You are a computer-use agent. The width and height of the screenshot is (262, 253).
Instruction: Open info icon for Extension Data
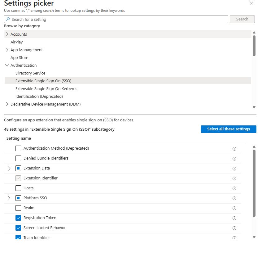click(234, 169)
